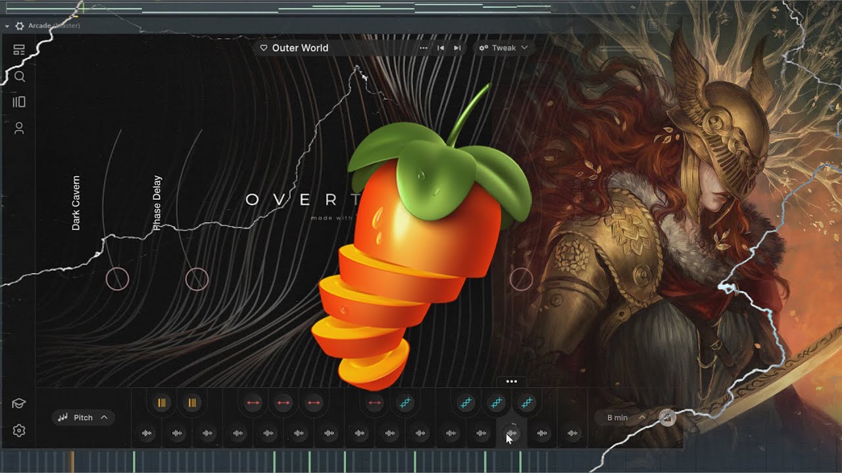The image size is (842, 473).
Task: Adjust the Dark Cavern macro knob
Action: (117, 279)
